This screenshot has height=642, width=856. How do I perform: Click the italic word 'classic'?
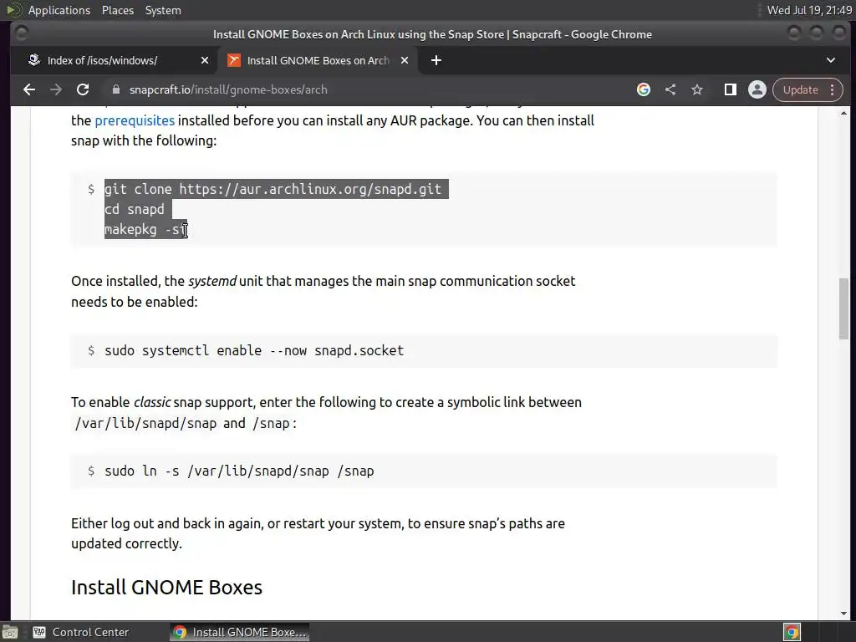pyautogui.click(x=152, y=402)
